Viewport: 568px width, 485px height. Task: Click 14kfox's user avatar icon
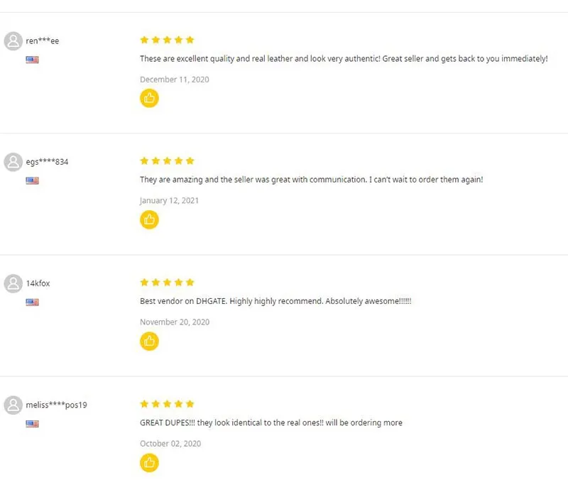pyautogui.click(x=13, y=283)
